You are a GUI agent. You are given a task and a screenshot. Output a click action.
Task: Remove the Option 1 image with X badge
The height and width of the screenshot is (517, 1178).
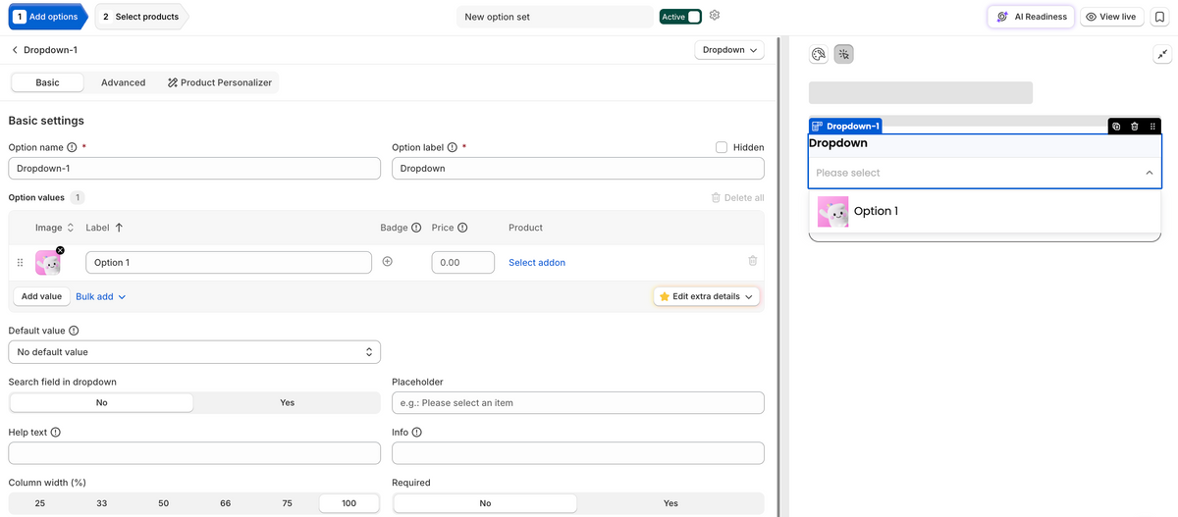coord(60,250)
